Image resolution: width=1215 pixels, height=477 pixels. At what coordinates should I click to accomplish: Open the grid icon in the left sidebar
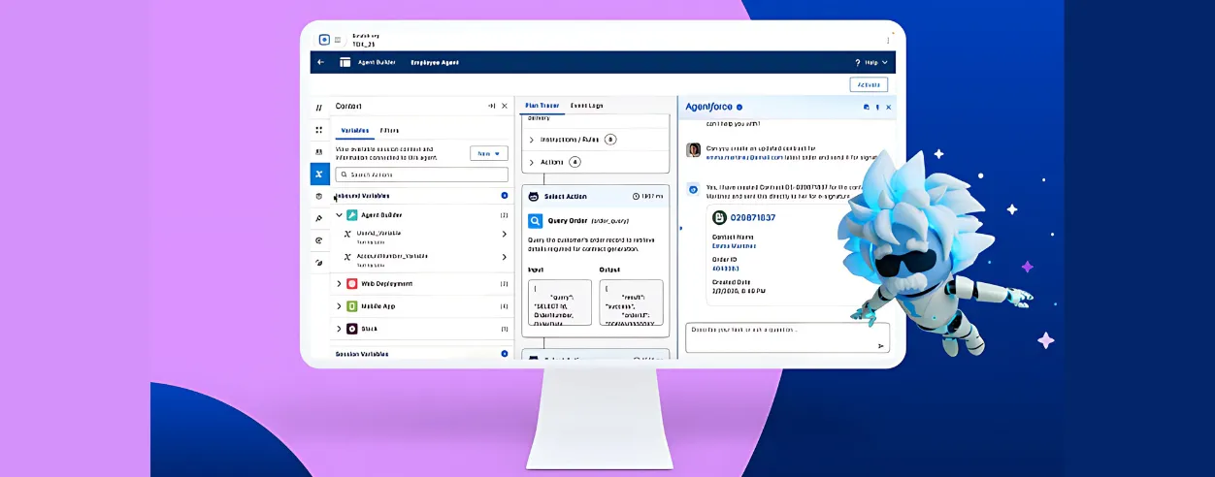point(319,130)
